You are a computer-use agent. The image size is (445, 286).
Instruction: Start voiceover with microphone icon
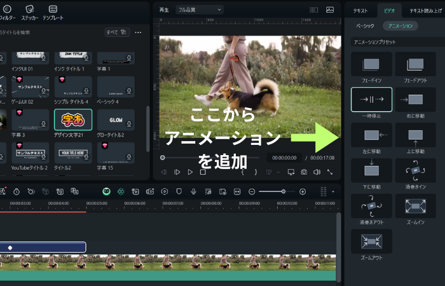click(x=193, y=191)
